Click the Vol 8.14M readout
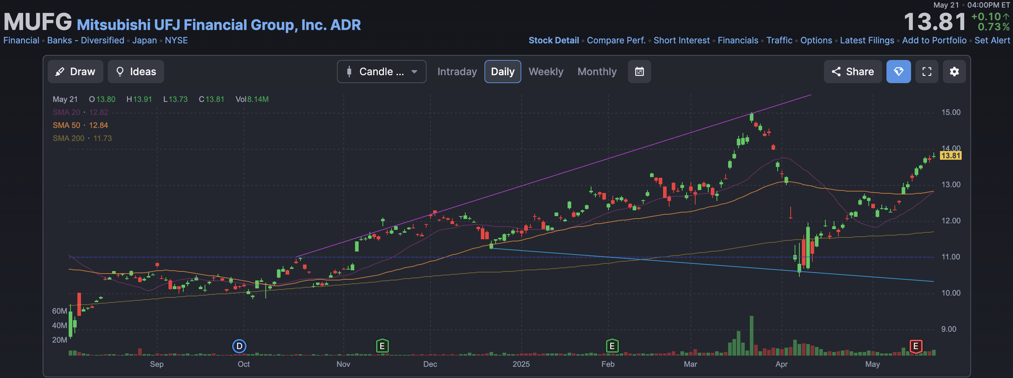The image size is (1013, 378). coord(252,99)
